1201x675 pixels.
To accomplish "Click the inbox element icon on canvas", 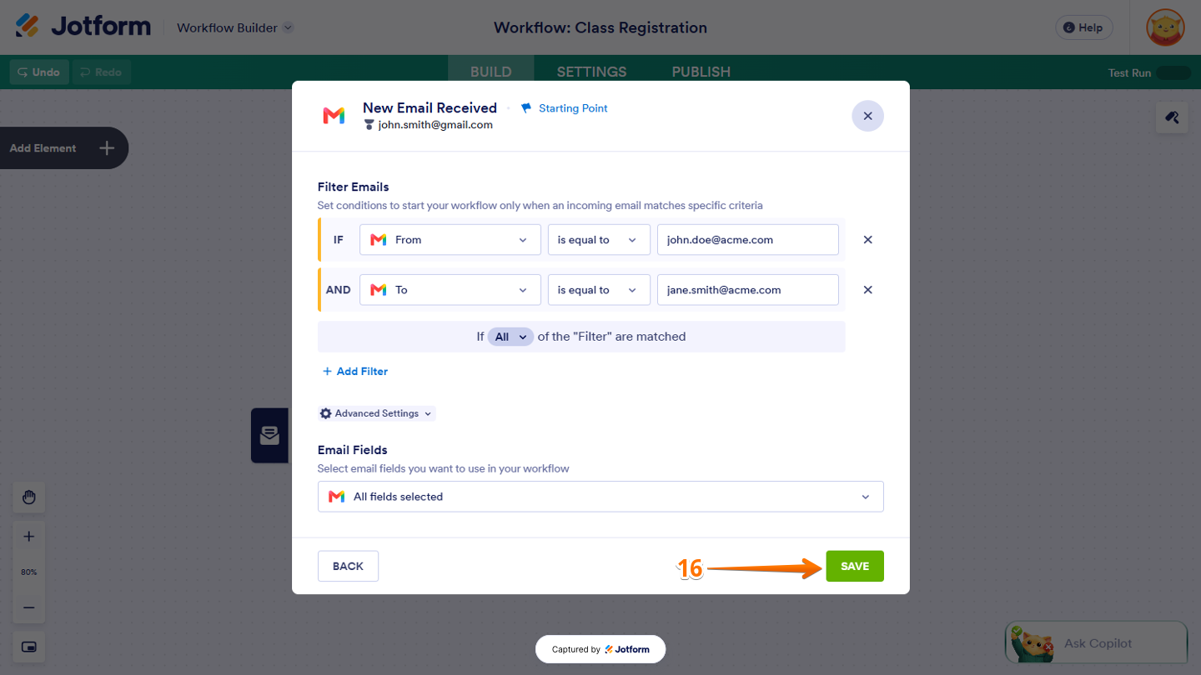I will [269, 435].
